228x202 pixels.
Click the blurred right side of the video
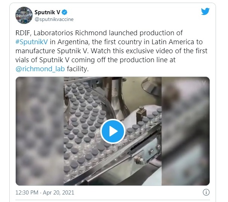coord(186,131)
